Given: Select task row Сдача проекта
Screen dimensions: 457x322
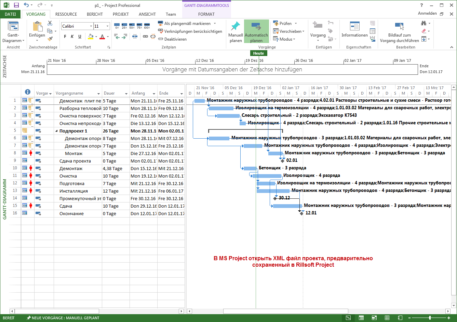Looking at the screenshot, I should [97, 161].
